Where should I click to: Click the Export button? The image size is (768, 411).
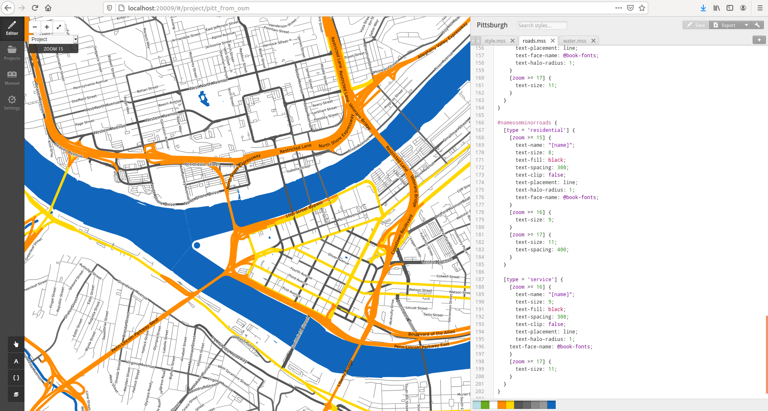pyautogui.click(x=726, y=25)
